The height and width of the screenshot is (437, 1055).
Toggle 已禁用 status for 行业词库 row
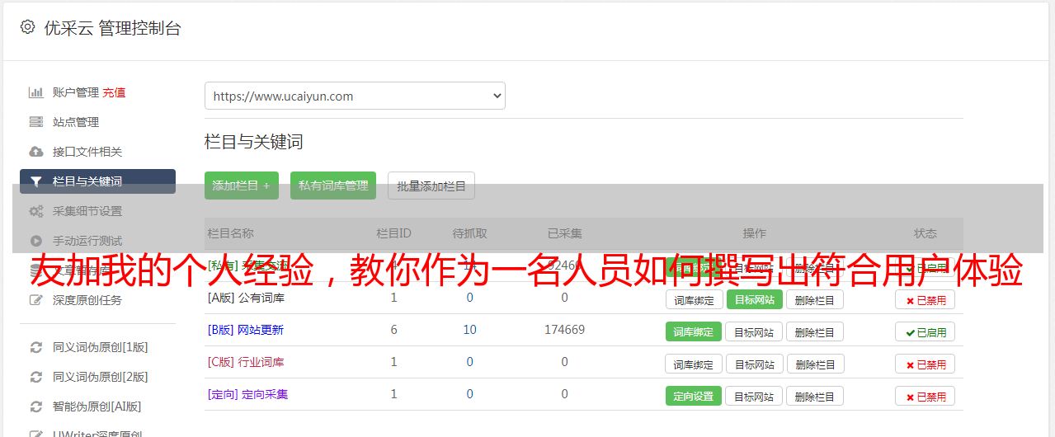point(925,364)
